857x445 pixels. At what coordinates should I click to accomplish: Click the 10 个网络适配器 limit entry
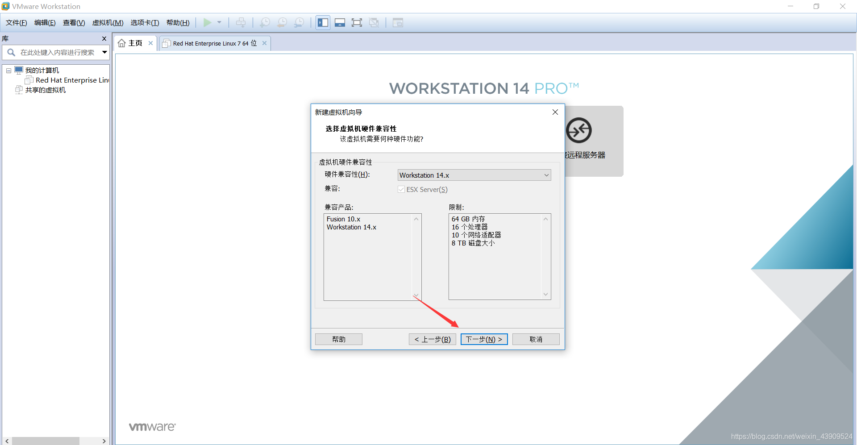tap(476, 235)
